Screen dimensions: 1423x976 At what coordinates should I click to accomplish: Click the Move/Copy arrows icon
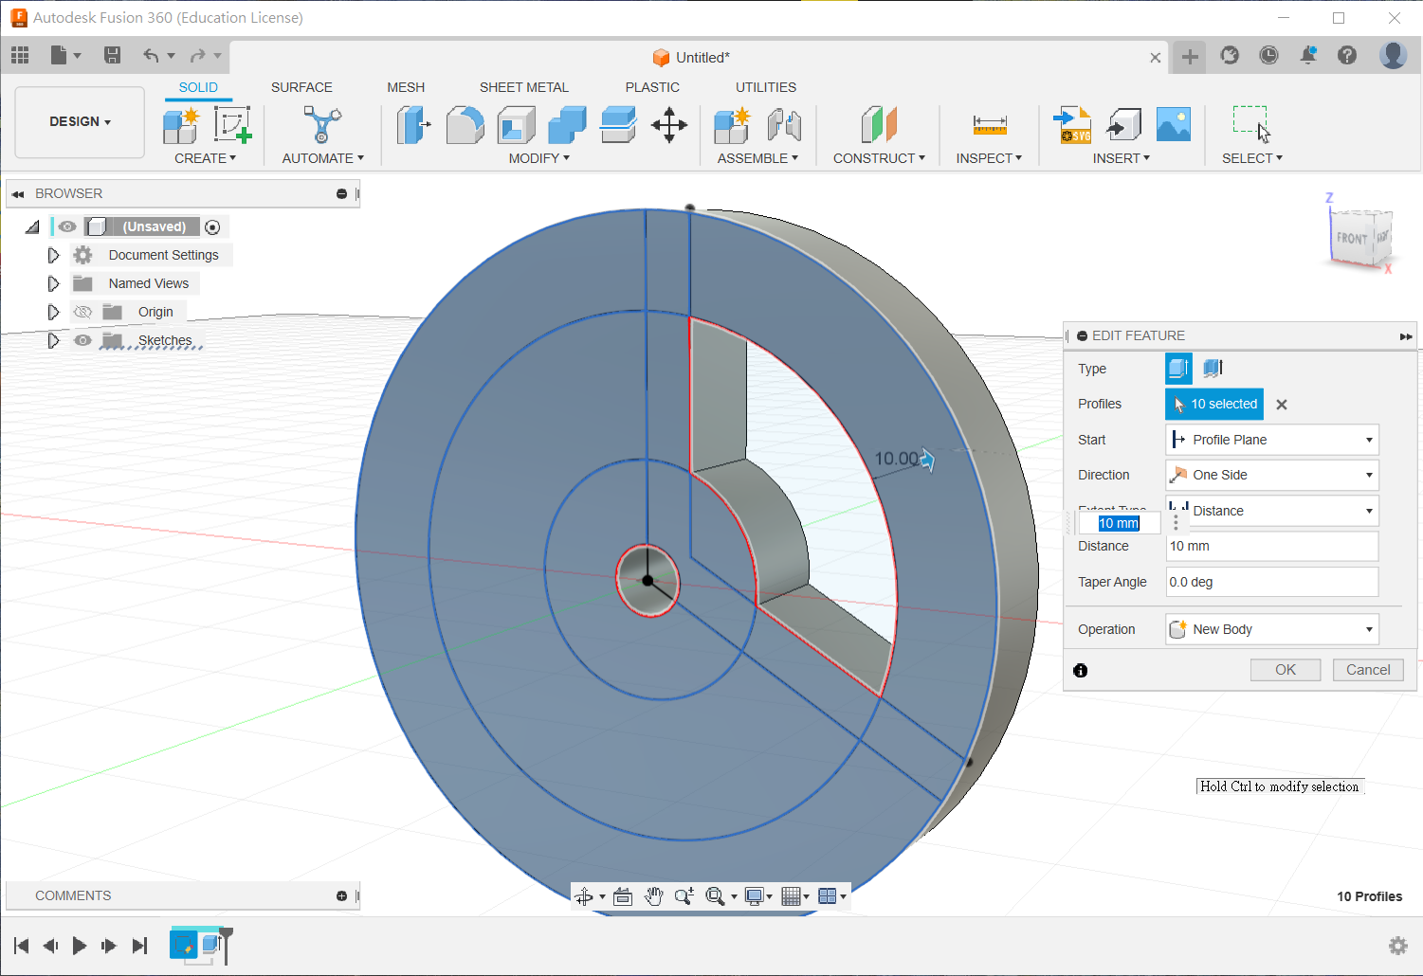tap(669, 125)
